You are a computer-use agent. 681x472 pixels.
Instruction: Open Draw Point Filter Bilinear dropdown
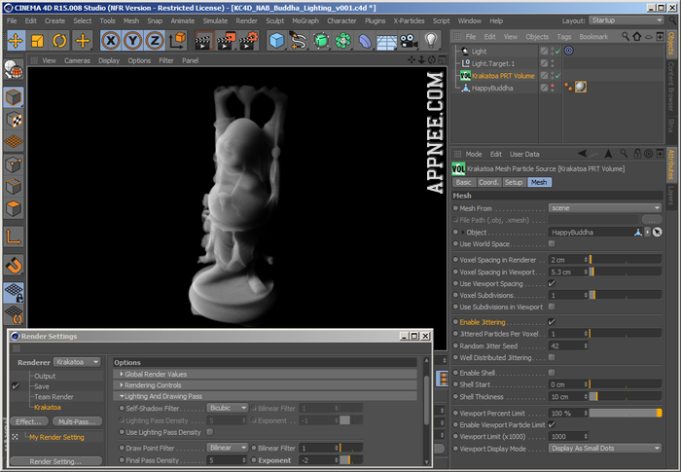(228, 448)
